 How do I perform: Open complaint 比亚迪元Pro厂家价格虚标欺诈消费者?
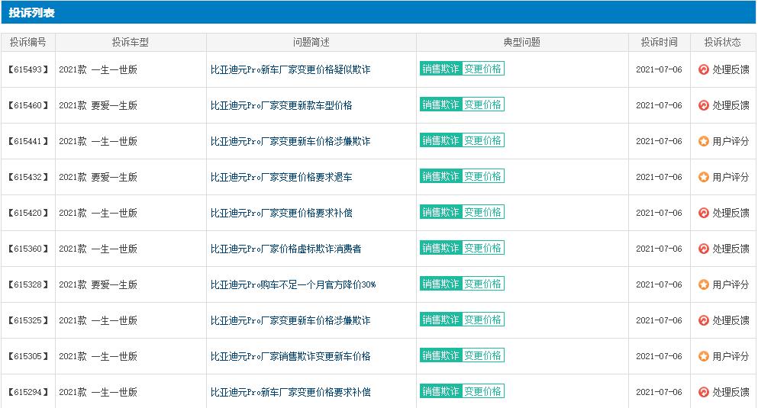[x=285, y=249]
